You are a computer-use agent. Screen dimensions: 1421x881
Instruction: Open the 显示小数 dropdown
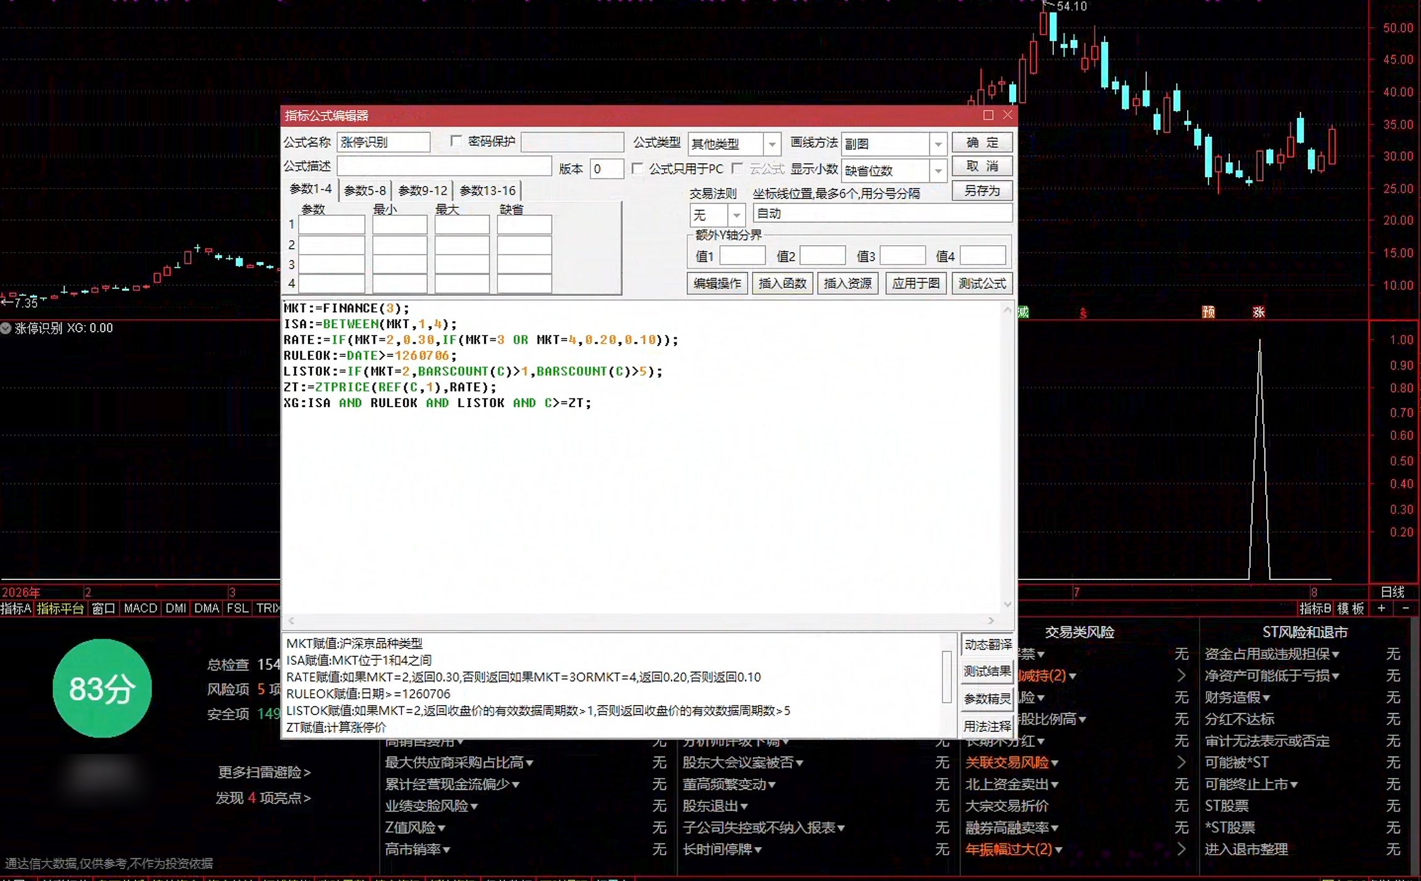(x=937, y=171)
